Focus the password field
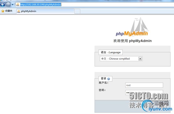 pyautogui.click(x=144, y=92)
